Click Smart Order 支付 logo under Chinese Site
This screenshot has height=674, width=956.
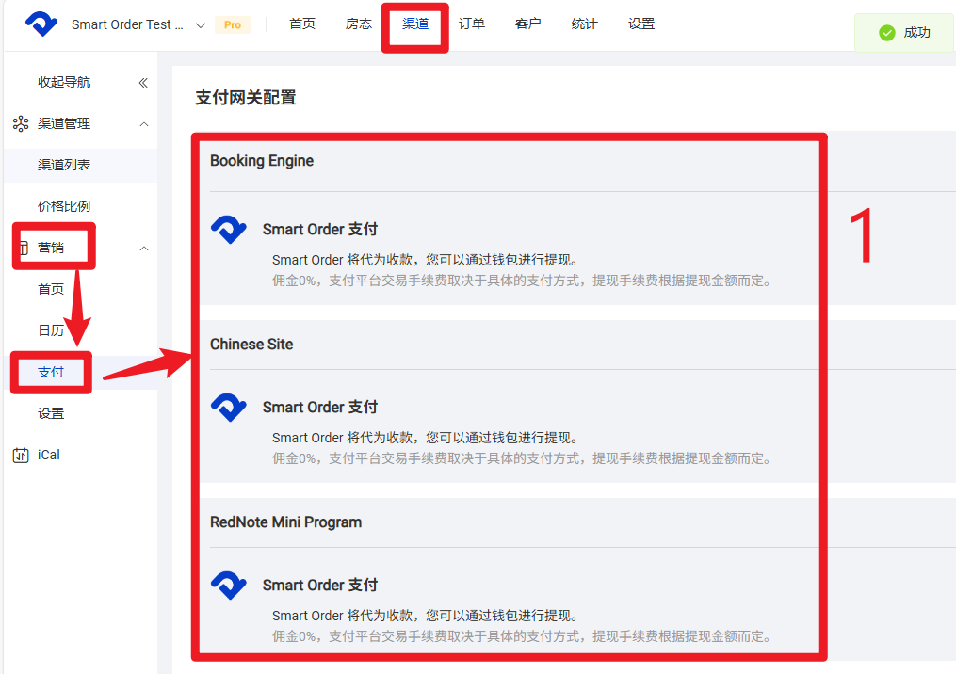tap(228, 407)
